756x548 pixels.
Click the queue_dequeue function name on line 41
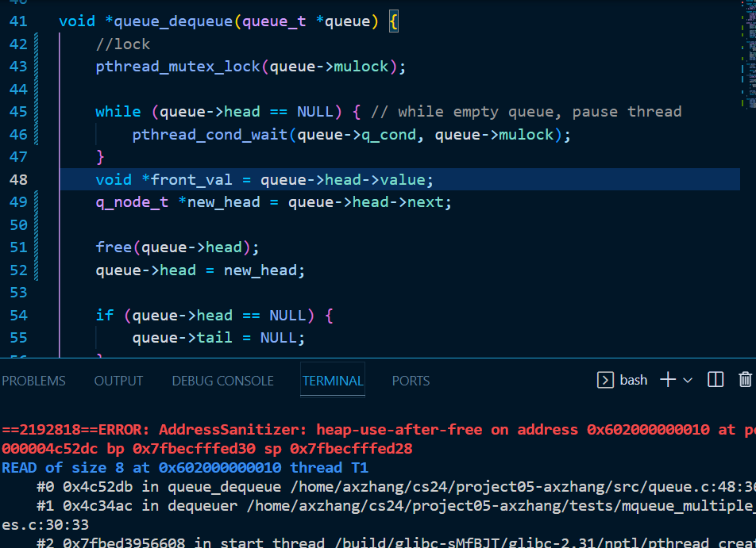pyautogui.click(x=173, y=21)
